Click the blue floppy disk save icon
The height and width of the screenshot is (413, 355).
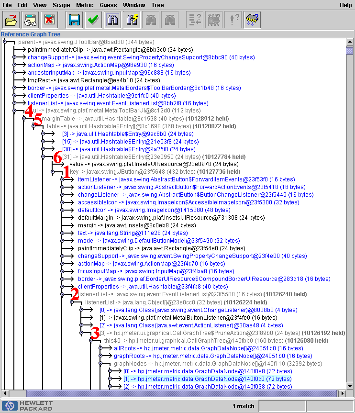click(74, 20)
